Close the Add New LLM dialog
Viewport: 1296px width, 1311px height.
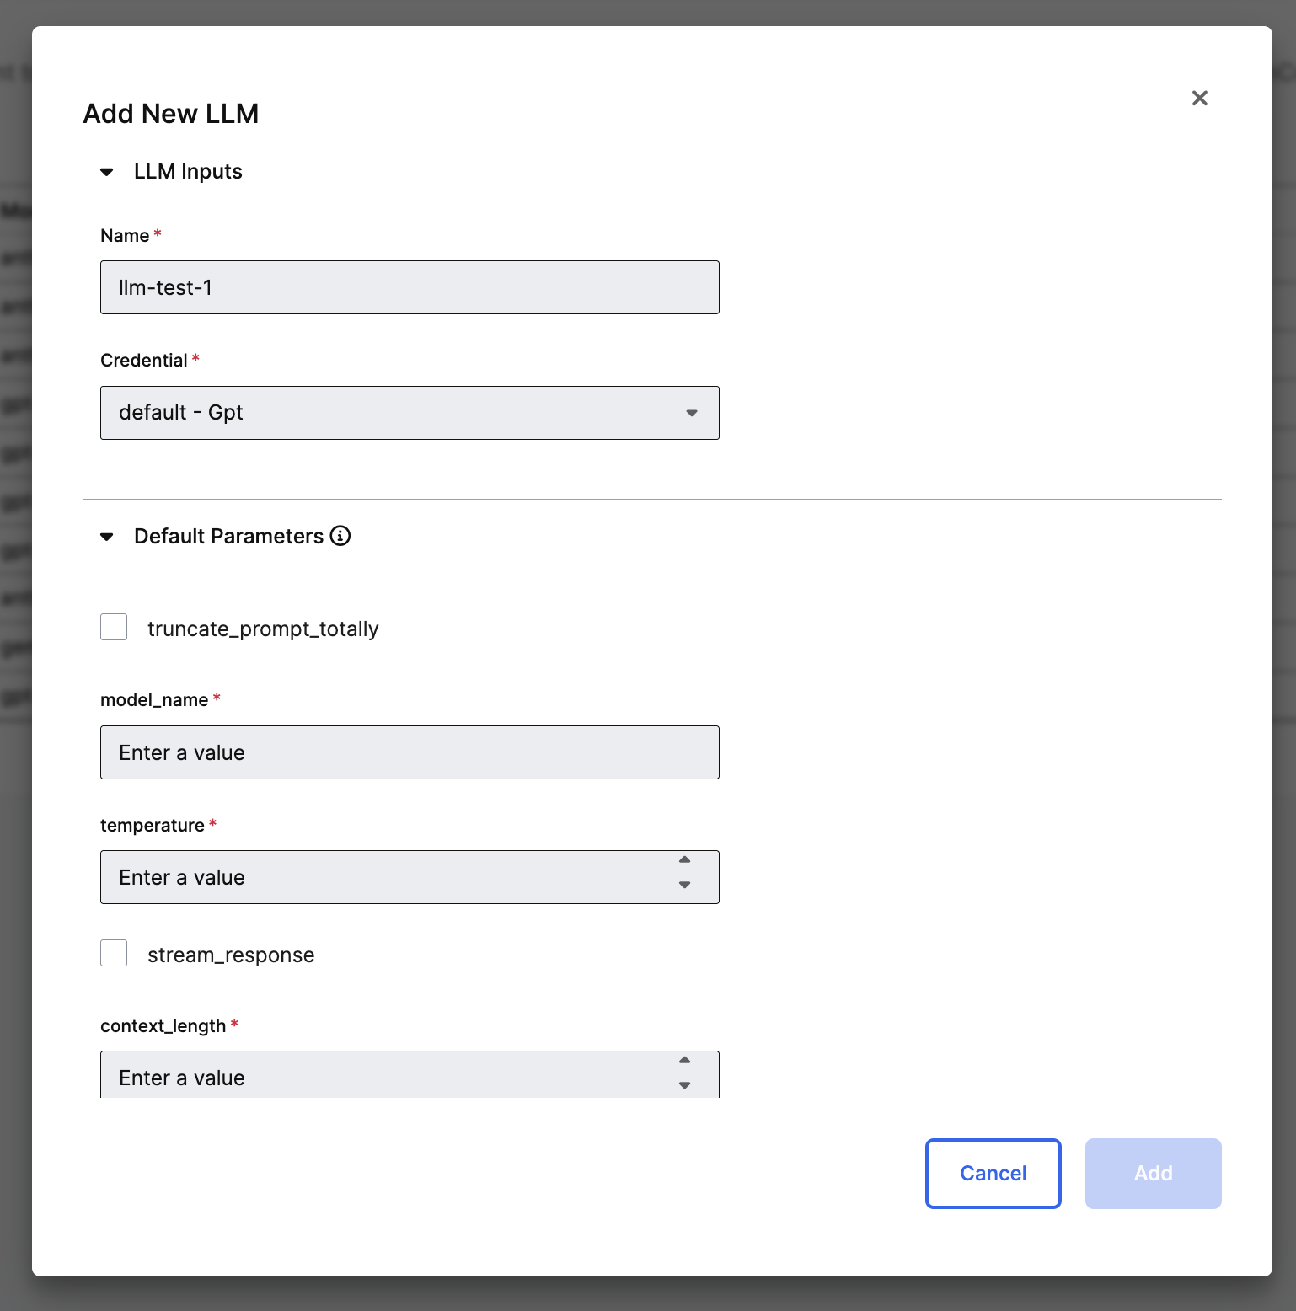coord(1199,99)
